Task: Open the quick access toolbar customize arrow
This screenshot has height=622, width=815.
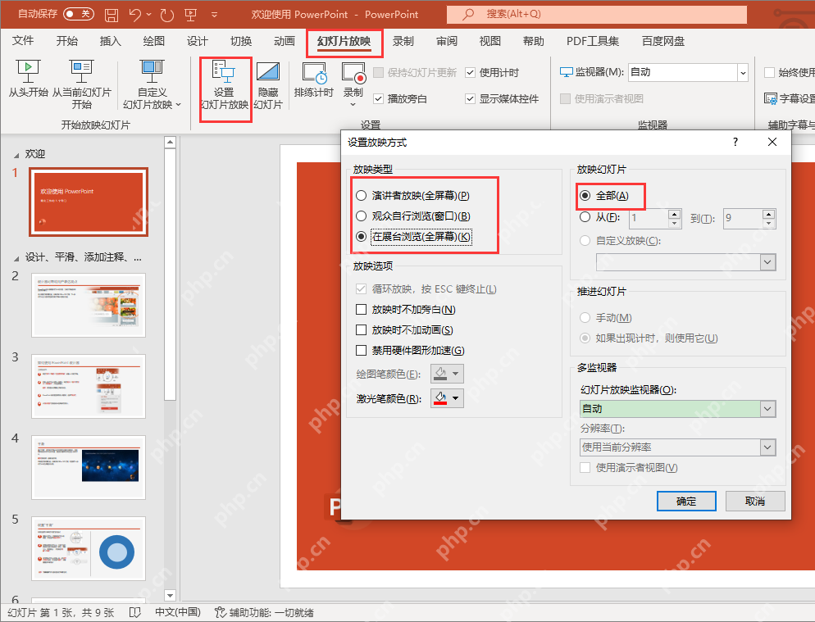Action: coord(215,15)
